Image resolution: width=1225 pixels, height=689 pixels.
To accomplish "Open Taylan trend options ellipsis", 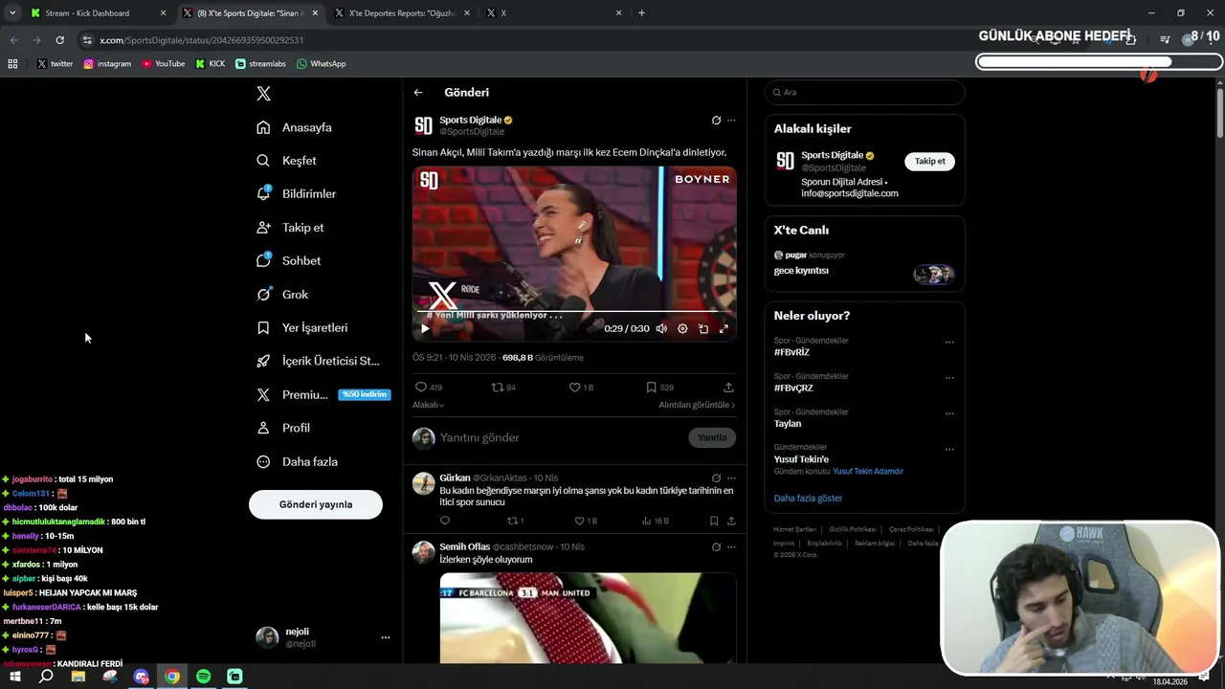I will [949, 413].
